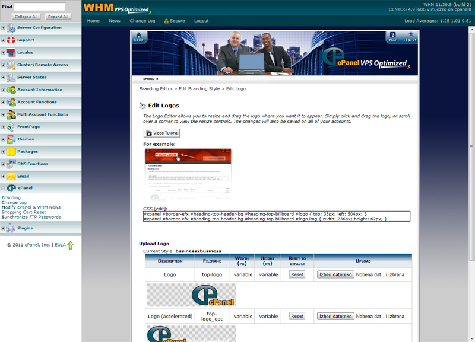Click the logout icon in cPanel banner
The width and height of the screenshot is (475, 342).
[x=410, y=37]
